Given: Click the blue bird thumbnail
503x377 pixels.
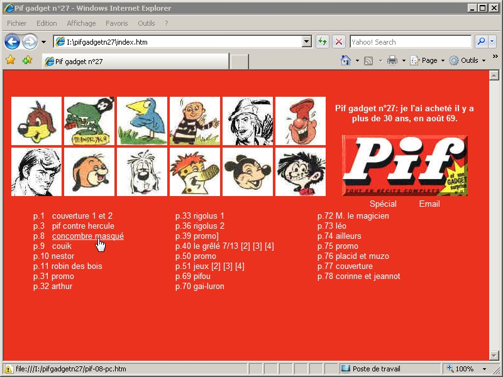Looking at the screenshot, I should pos(142,121).
